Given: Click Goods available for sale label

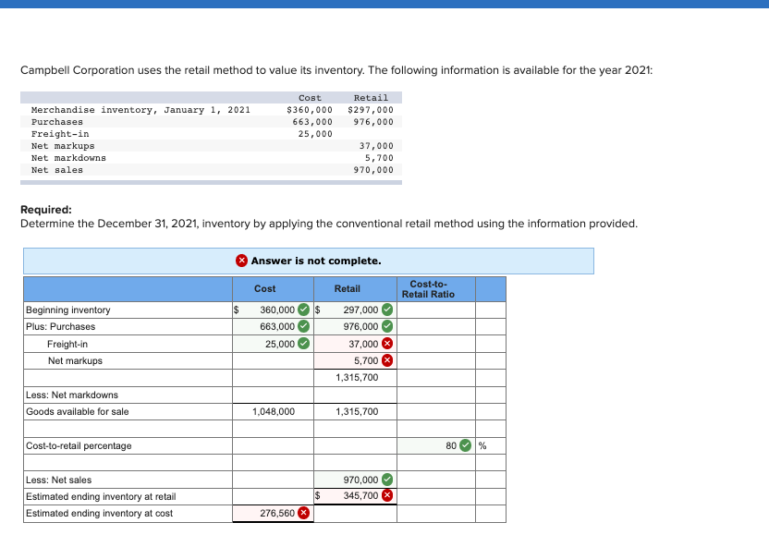Looking at the screenshot, I should click(78, 412).
